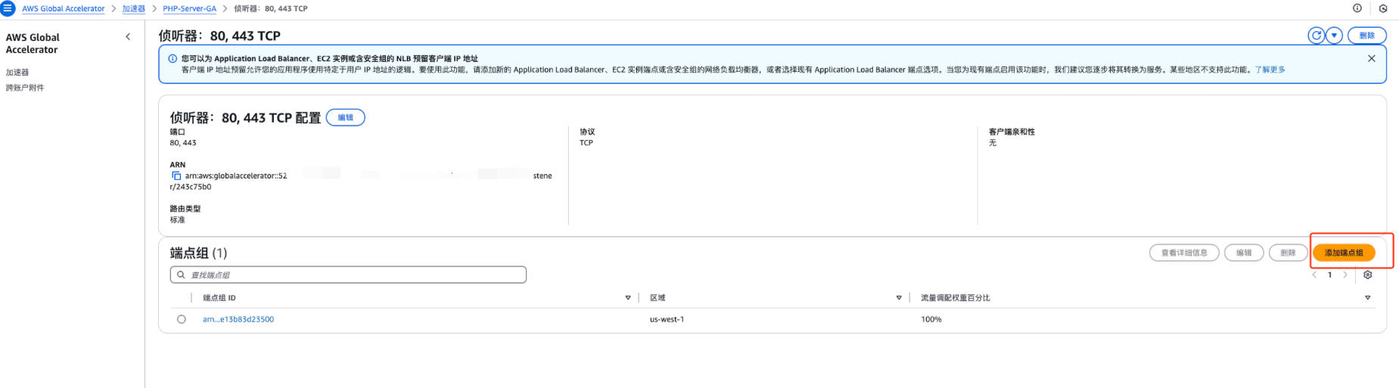Viewport: 1399px width, 388px height.
Task: Click the search magnifier icon in filter box
Action: pyautogui.click(x=181, y=275)
